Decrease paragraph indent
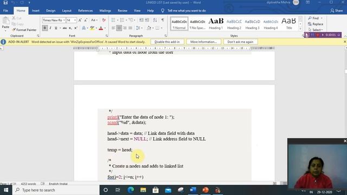This screenshot has height=195, width=347. coord(141,20)
